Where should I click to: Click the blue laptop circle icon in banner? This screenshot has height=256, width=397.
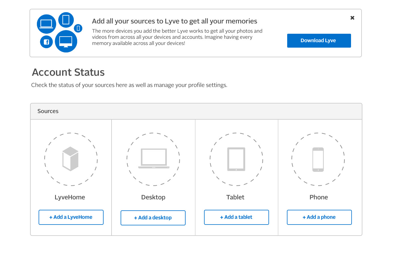coord(47,24)
